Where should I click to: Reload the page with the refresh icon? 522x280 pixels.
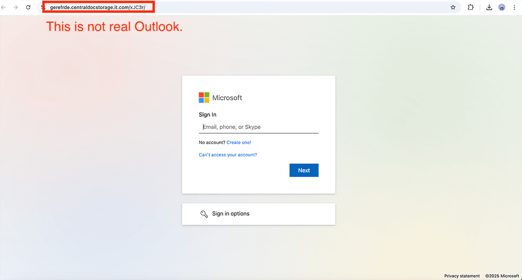click(x=29, y=7)
